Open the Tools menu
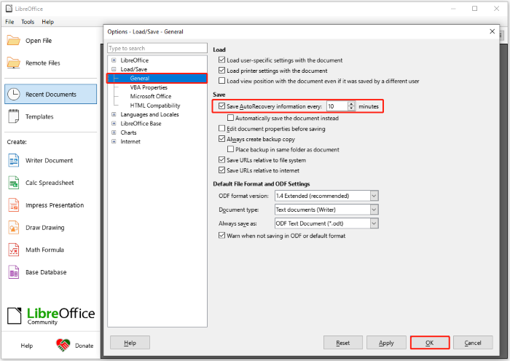Image resolution: width=510 pixels, height=361 pixels. [28, 22]
